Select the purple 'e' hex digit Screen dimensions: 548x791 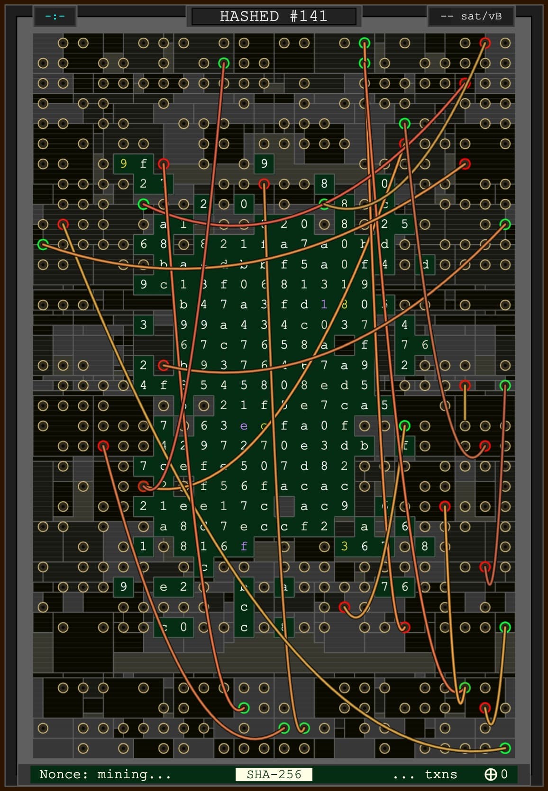tap(244, 426)
